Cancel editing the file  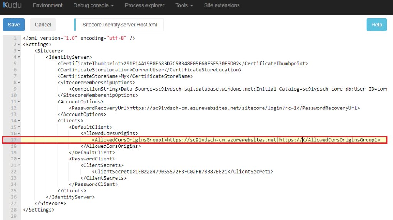pos(43,25)
